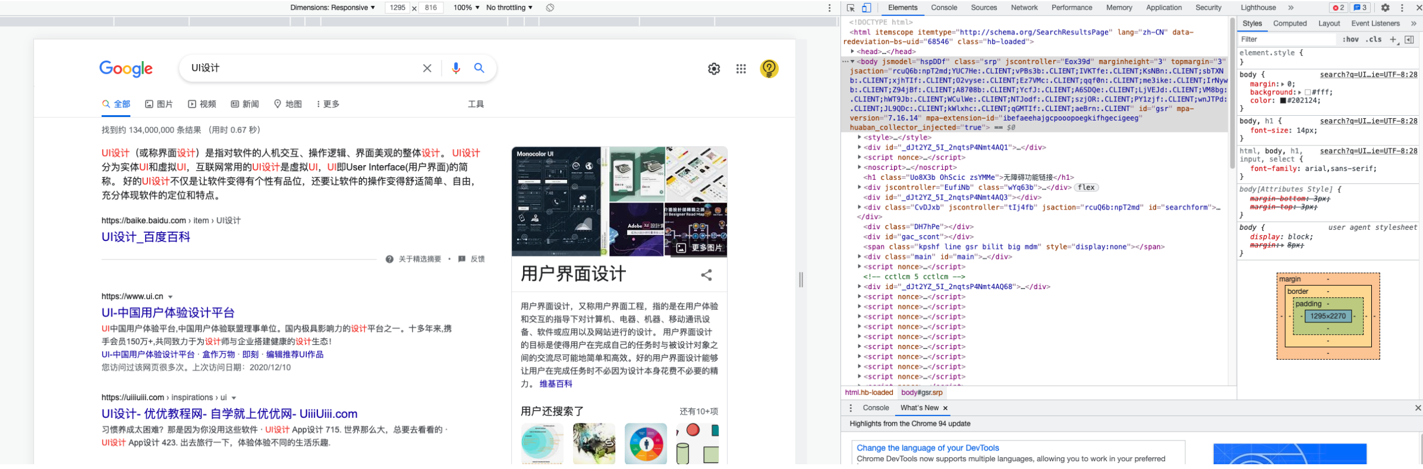Expand the head element node

pos(852,52)
